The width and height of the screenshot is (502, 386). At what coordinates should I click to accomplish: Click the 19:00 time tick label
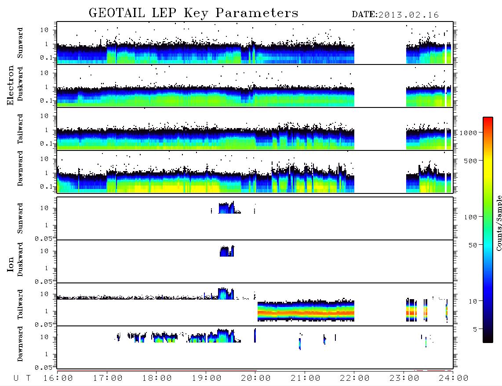point(207,378)
